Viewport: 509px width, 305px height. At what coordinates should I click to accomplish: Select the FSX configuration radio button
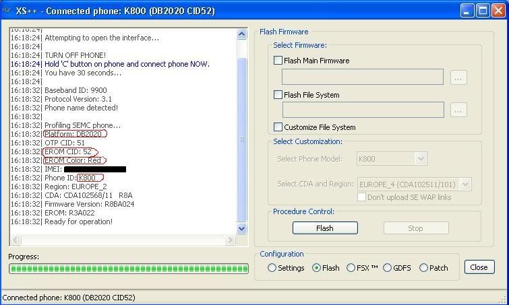tap(351, 268)
